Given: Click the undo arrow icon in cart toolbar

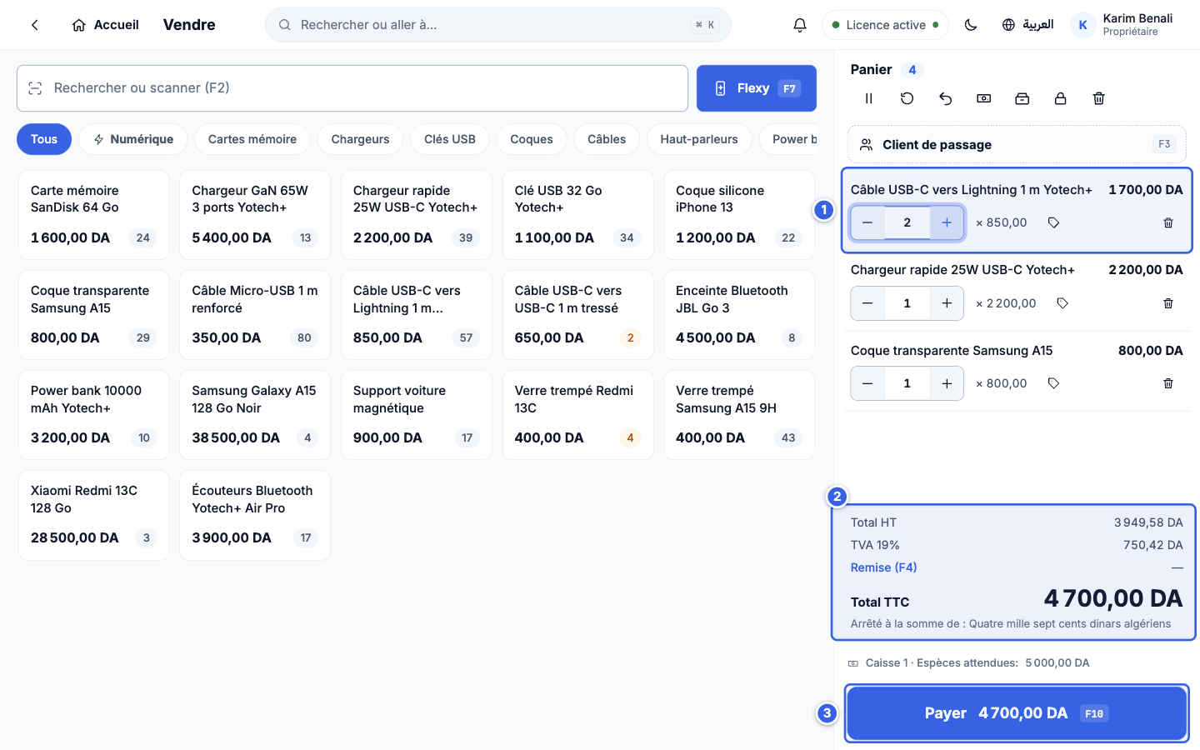Looking at the screenshot, I should click(945, 98).
